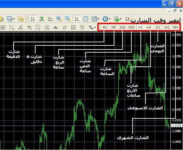Select the line chart icon
This screenshot has width=183, height=150.
(50, 19)
